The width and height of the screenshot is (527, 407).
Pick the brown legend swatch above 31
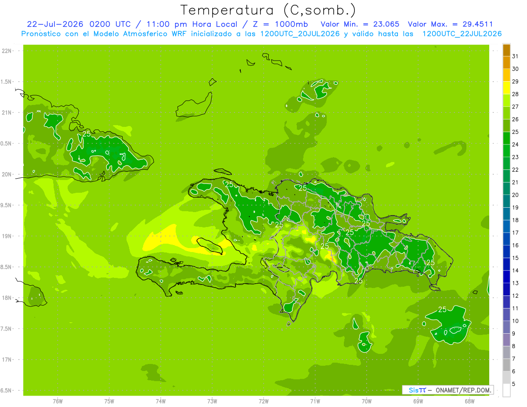506,50
